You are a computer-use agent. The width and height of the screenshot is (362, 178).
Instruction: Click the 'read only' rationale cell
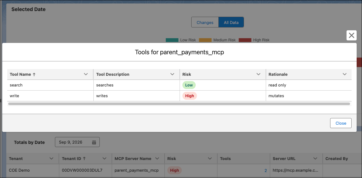(309, 85)
